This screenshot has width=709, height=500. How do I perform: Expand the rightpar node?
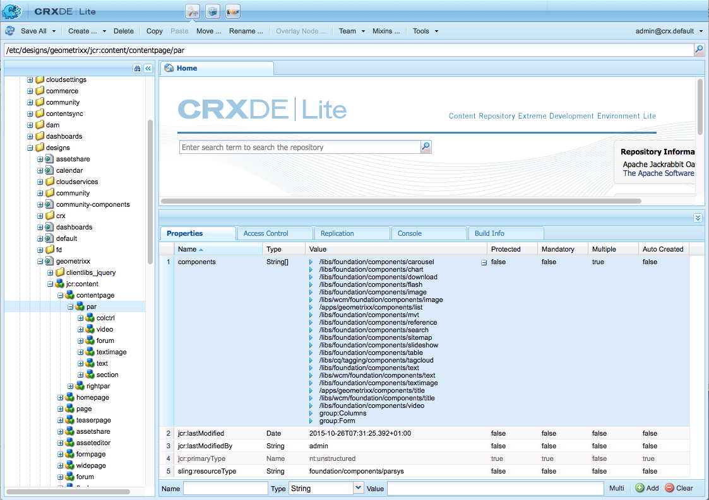[71, 386]
